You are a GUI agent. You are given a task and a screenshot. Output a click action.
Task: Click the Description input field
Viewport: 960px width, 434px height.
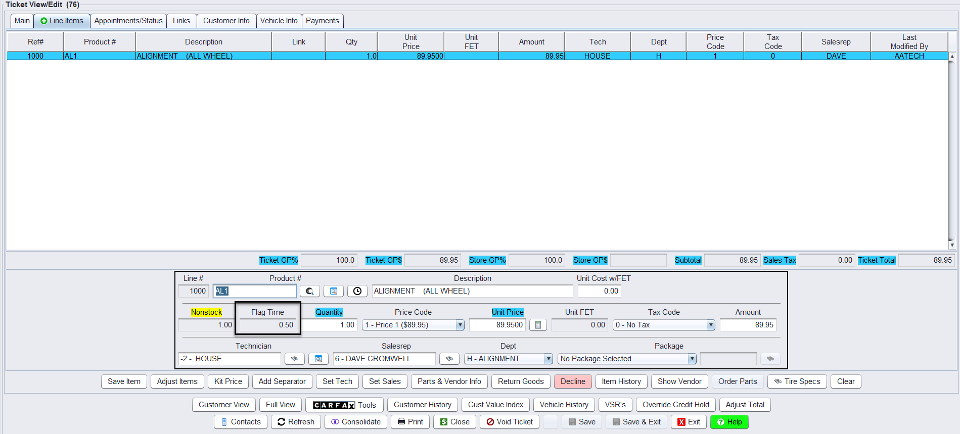[472, 291]
